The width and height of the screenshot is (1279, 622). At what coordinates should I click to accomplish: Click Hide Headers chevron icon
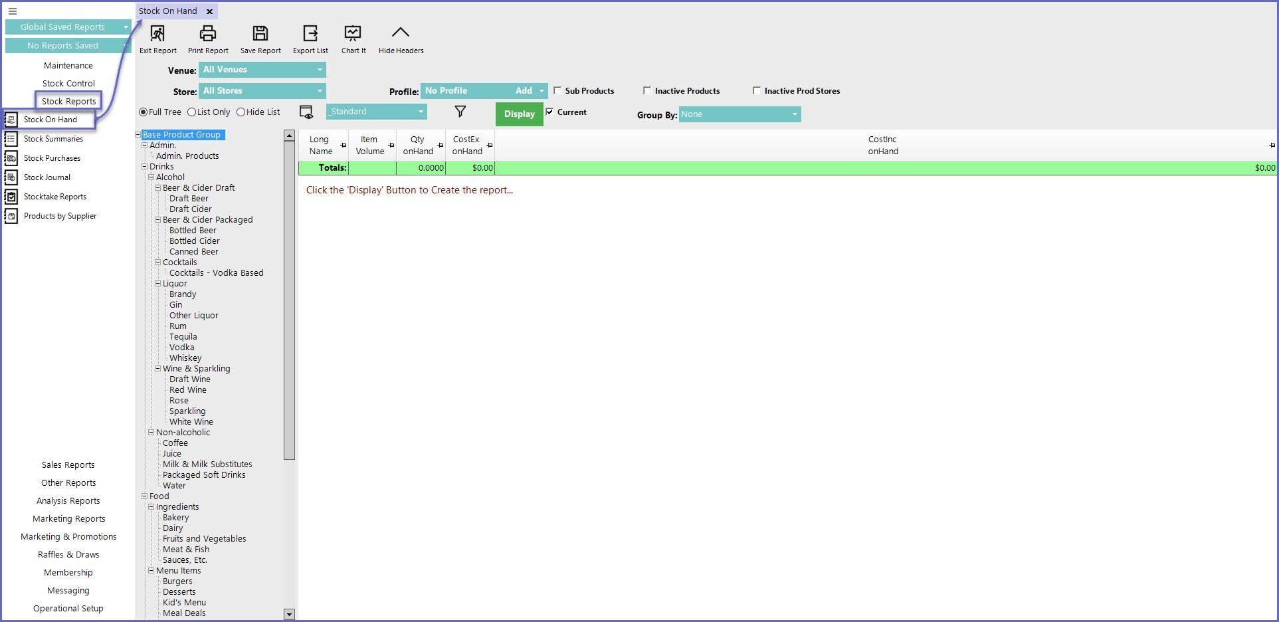click(401, 33)
